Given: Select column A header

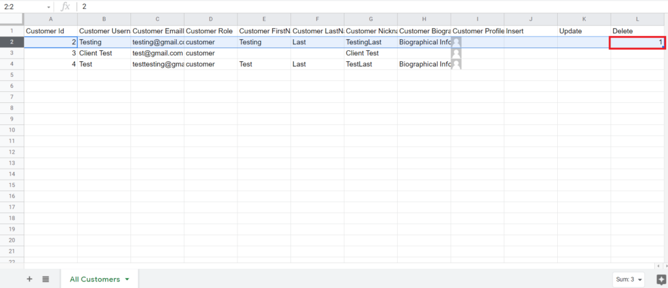Looking at the screenshot, I should 51,19.
